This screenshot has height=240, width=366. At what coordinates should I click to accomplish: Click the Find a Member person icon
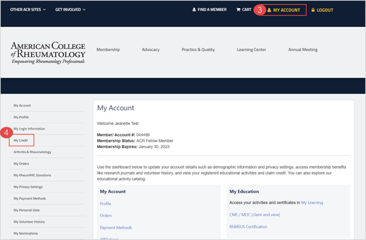point(194,9)
